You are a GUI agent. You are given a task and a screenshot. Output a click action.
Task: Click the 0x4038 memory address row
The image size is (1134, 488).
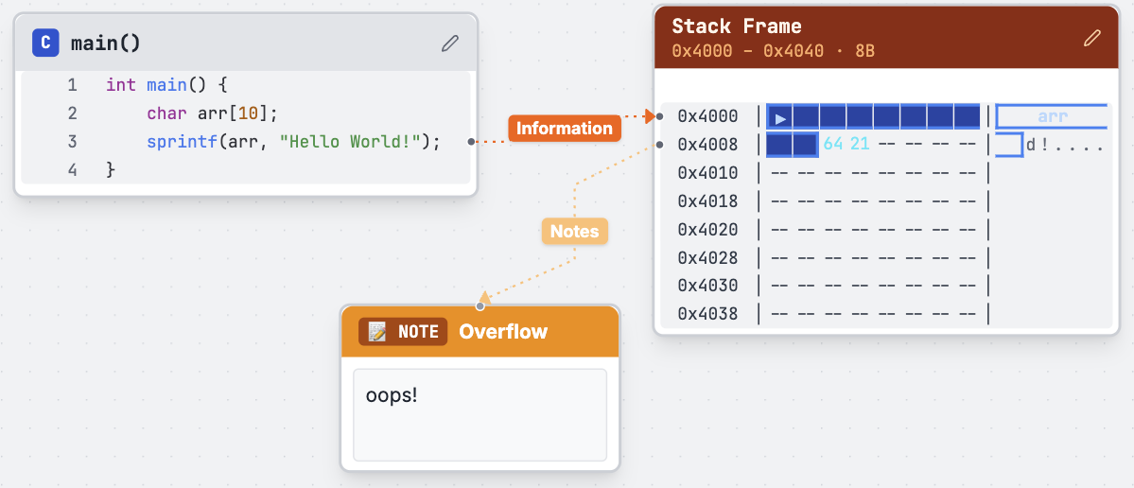pyautogui.click(x=707, y=314)
